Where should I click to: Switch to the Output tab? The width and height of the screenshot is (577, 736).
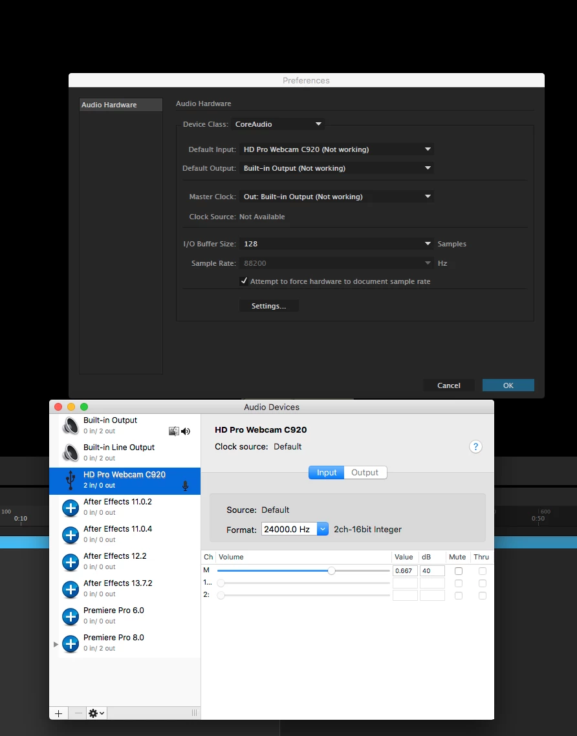[x=365, y=472]
